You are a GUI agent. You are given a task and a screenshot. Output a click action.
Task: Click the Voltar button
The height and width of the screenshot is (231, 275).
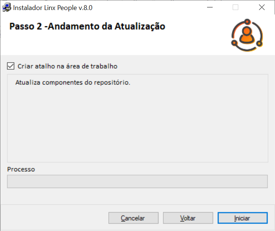[x=188, y=218]
